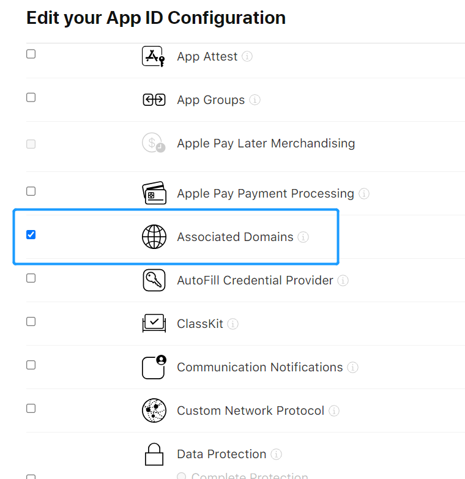Click the AutoFill Credential Provider key icon
Viewport: 465px width, 479px height.
click(x=154, y=280)
